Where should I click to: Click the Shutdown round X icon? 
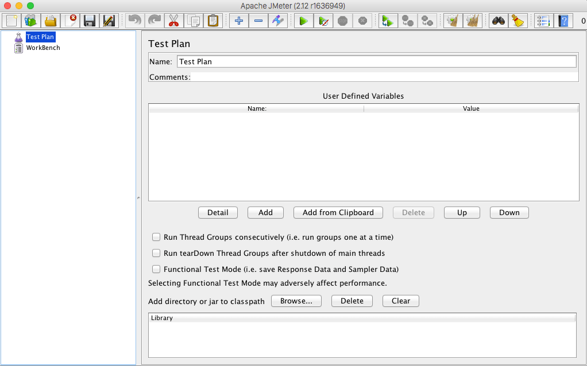(x=362, y=21)
